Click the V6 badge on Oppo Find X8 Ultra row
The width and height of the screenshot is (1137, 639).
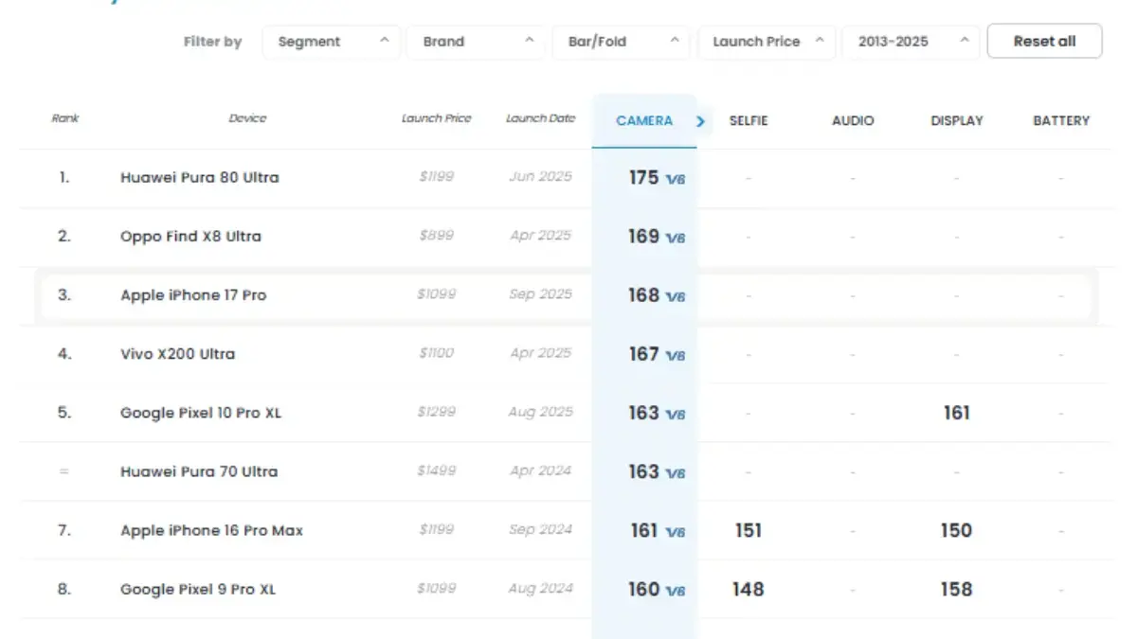675,238
